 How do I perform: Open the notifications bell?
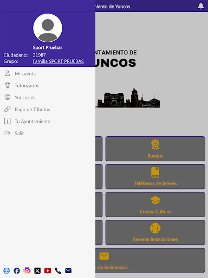point(201,6)
